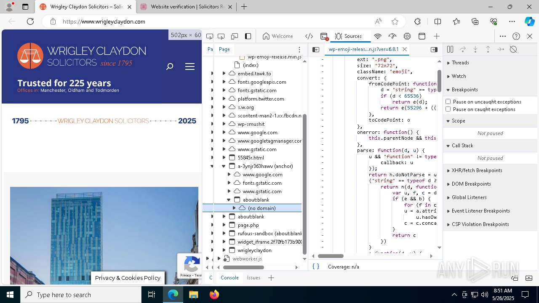Viewport: 539px width, 303px height.
Task: Click Windows search box on taskbar
Action: click(x=81, y=295)
